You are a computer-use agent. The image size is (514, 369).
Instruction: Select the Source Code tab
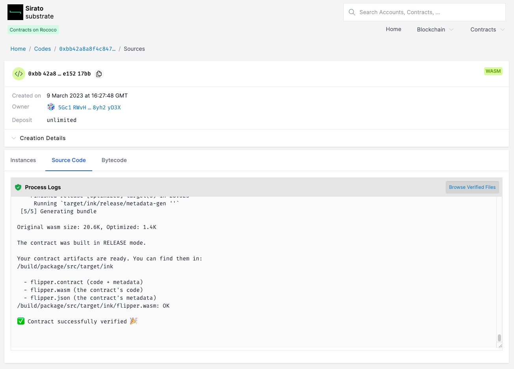(69, 160)
